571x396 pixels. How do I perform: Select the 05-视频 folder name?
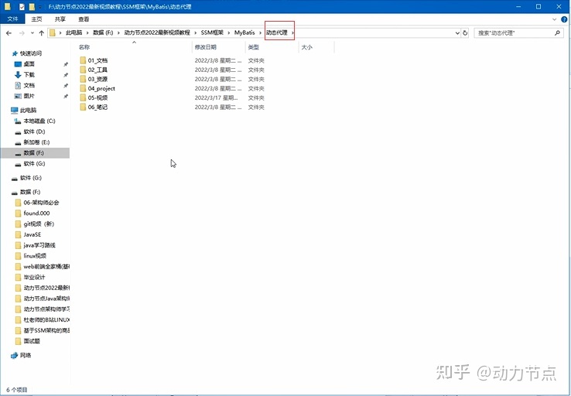tap(97, 98)
